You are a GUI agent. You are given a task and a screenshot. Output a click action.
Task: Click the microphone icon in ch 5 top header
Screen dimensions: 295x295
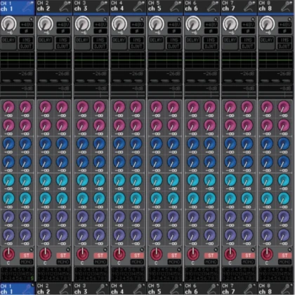click(176, 6)
